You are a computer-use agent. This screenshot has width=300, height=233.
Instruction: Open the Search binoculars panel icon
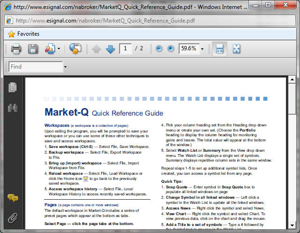click(x=13, y=108)
